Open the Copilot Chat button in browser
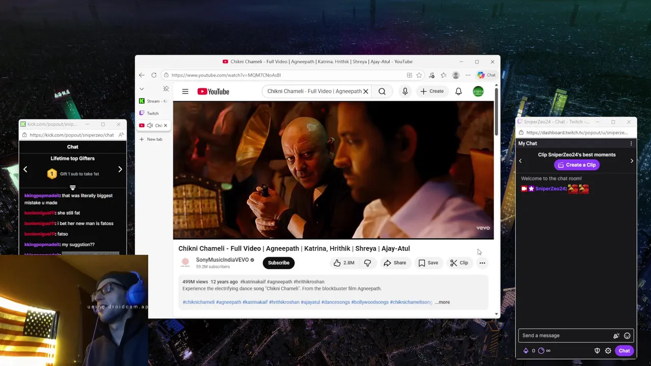 point(486,75)
